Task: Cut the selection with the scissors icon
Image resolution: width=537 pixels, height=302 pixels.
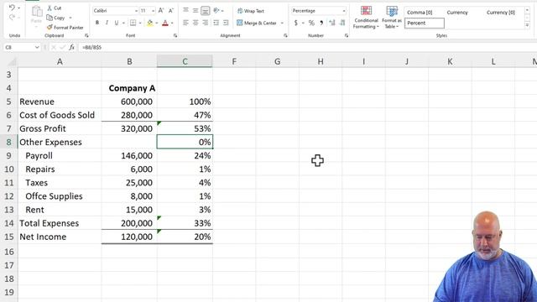Action: tap(54, 8)
